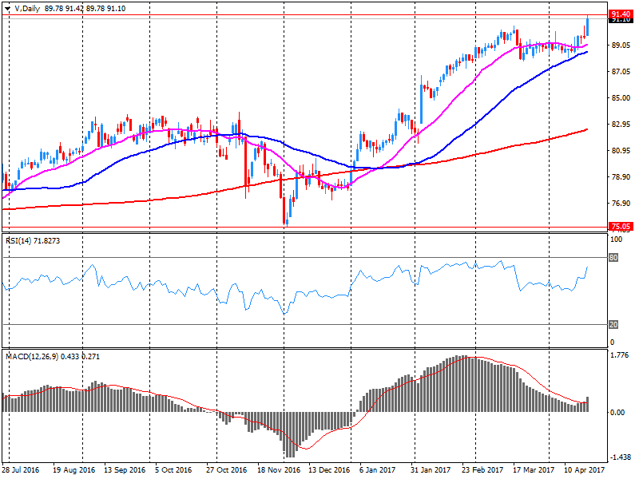Click the 18 Nov 2016 date label
The width and height of the screenshot is (639, 479).
[280, 471]
